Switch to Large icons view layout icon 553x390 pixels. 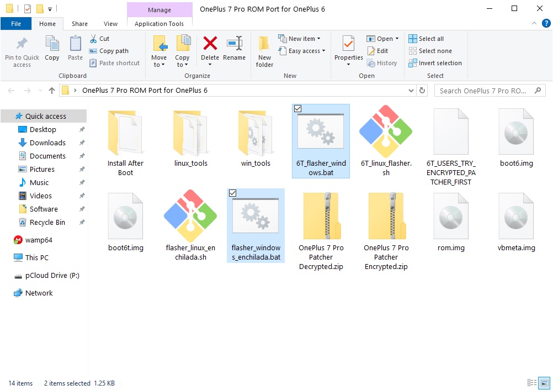coord(544,383)
